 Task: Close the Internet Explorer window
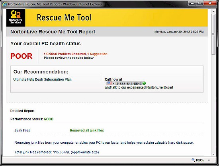(210, 3)
